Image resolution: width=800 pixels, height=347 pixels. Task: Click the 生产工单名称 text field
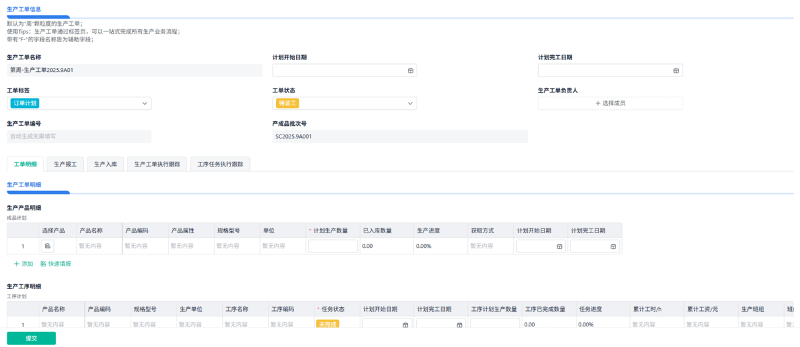tap(134, 70)
